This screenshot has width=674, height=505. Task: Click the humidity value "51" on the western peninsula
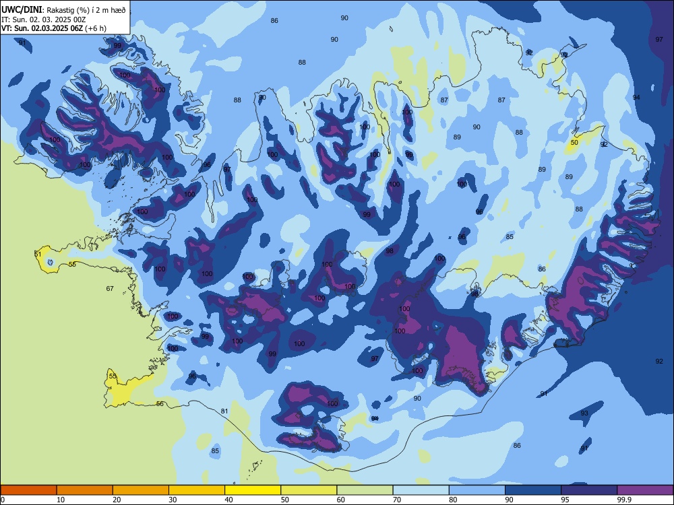click(38, 255)
